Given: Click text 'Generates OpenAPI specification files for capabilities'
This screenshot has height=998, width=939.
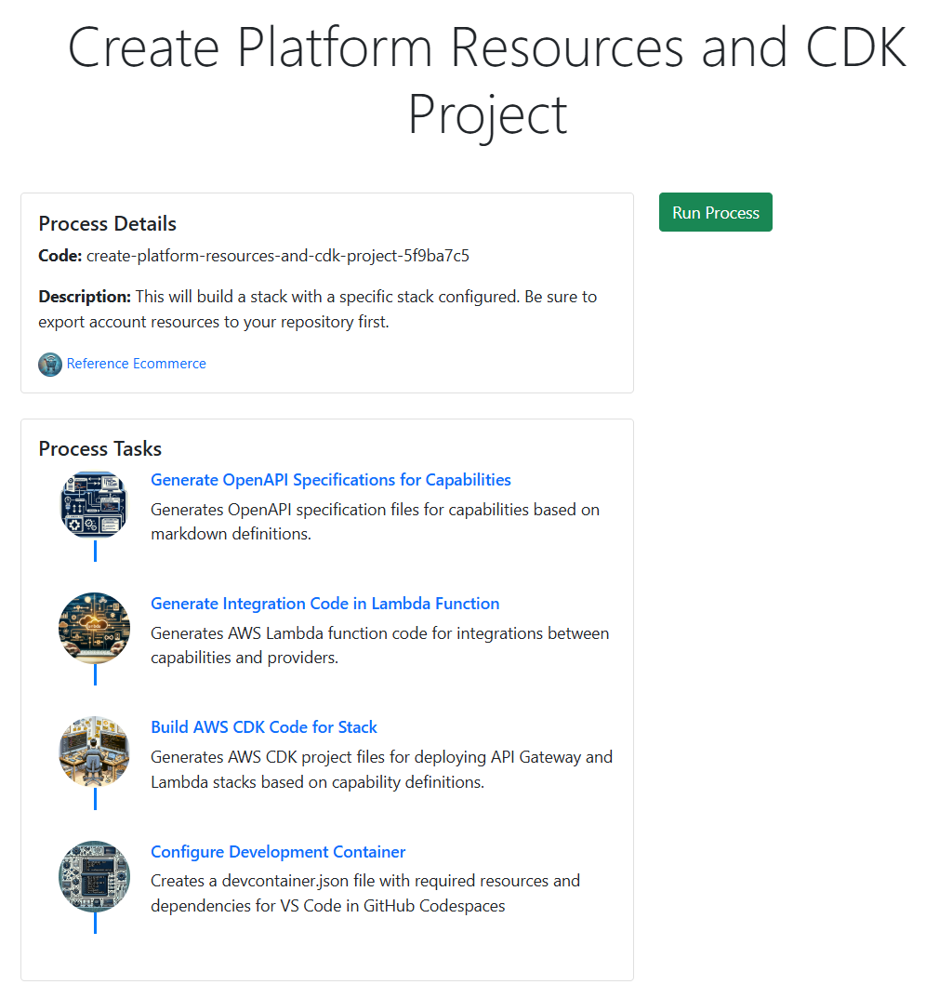Looking at the screenshot, I should (x=339, y=510).
